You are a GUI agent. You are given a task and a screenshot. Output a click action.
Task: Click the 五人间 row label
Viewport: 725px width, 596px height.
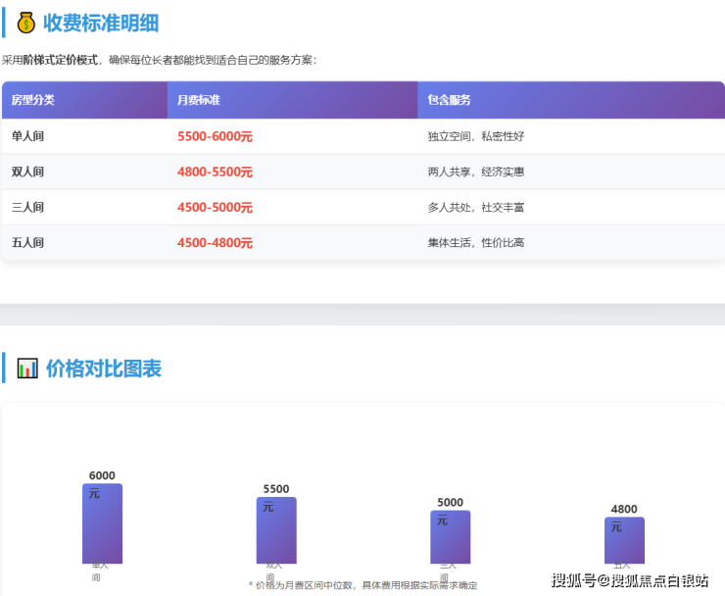tap(28, 242)
